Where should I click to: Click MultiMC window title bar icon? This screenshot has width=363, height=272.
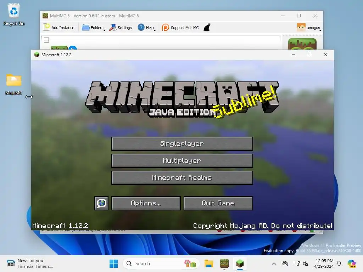point(45,16)
